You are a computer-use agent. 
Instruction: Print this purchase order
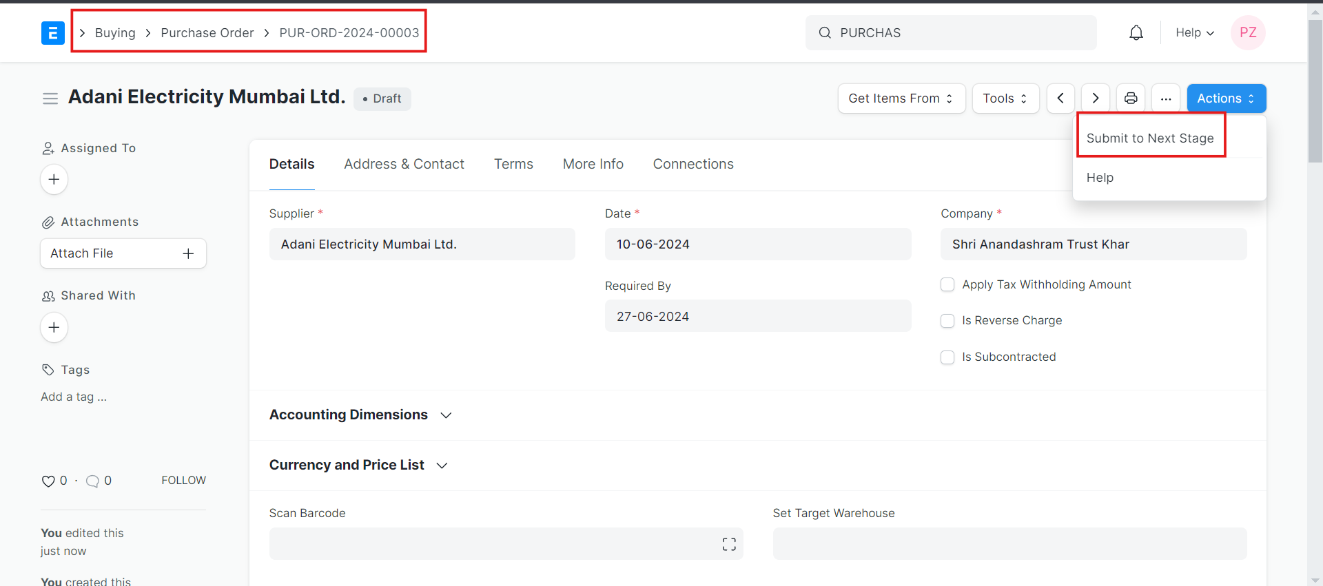tap(1131, 98)
